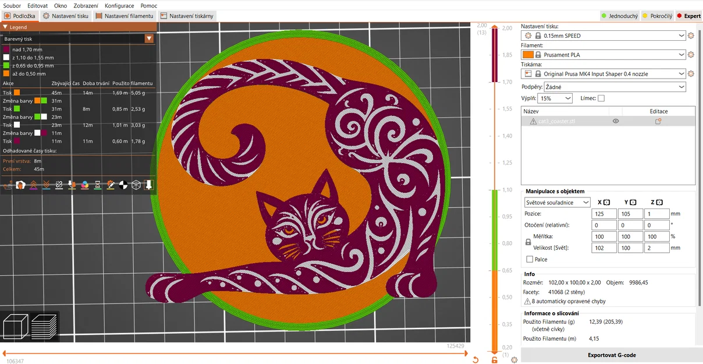Screen dimensions: 703x364
Task: Open printer settings gear next to Original Prusa MK4
Action: (x=691, y=74)
